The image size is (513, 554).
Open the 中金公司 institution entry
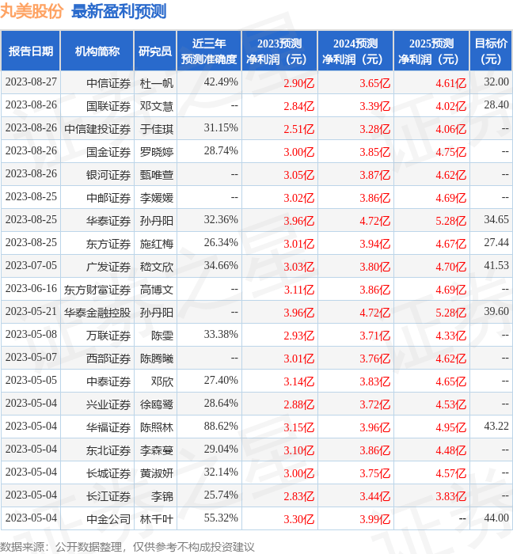[x=108, y=519]
